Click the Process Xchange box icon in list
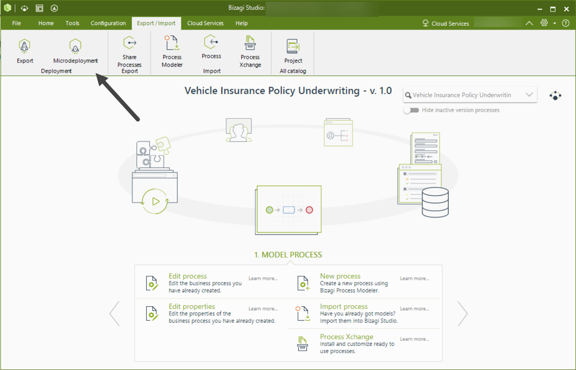 point(302,344)
